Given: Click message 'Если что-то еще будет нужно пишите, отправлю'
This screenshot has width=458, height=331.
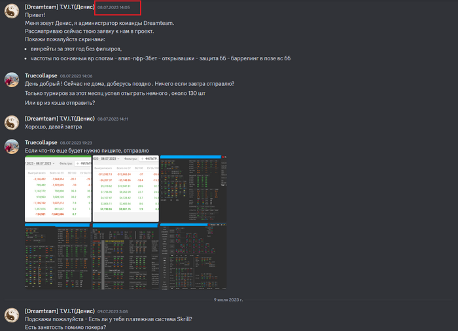Looking at the screenshot, I should [x=87, y=151].
